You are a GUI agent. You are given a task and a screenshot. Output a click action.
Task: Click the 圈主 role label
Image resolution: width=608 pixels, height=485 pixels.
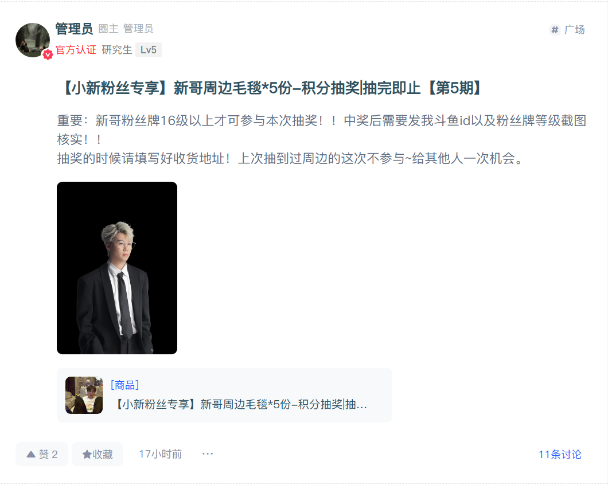point(108,29)
